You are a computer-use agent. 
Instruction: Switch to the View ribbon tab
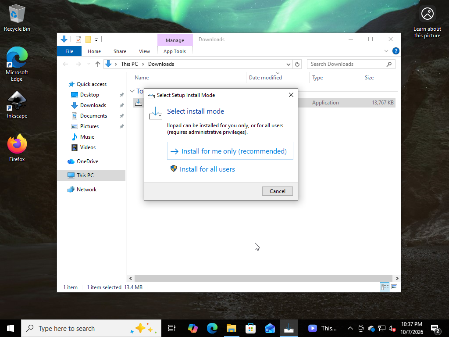coord(144,51)
